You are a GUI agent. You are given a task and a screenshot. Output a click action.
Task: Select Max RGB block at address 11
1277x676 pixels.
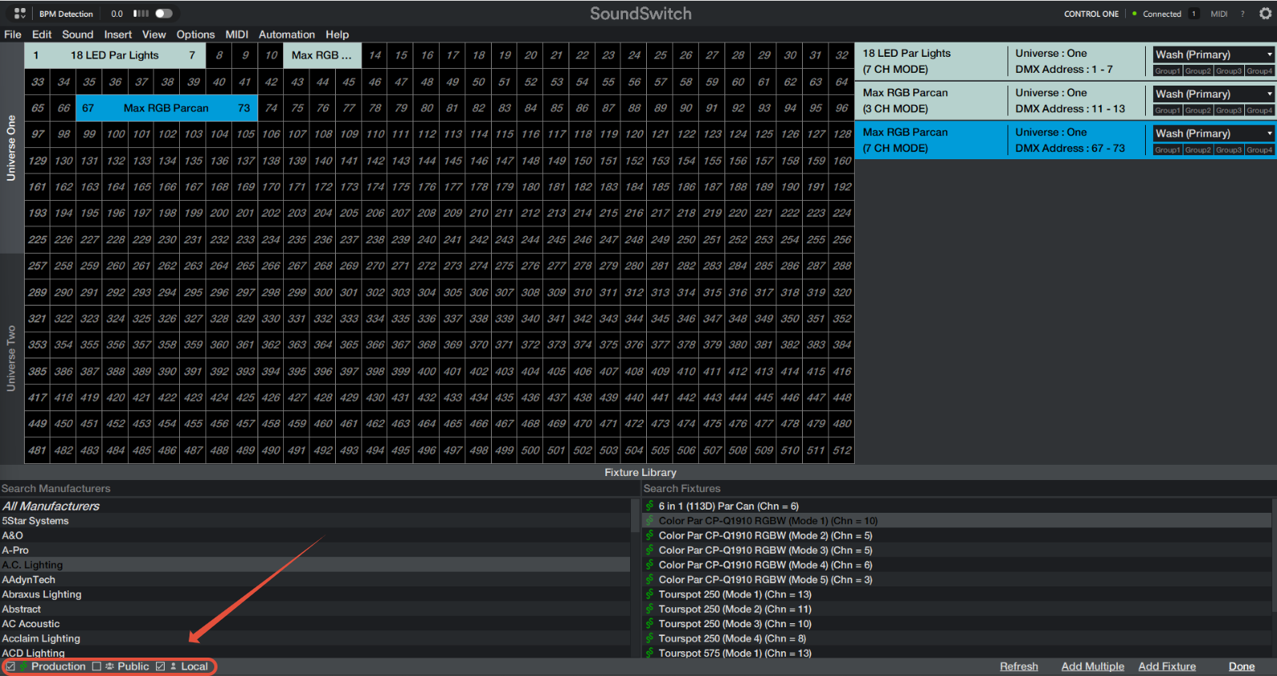click(321, 55)
